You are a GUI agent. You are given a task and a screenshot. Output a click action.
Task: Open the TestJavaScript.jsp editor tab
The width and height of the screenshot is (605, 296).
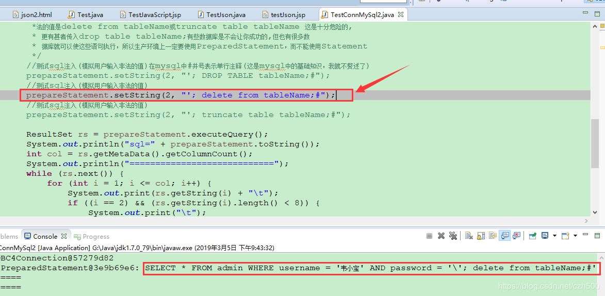[150, 14]
